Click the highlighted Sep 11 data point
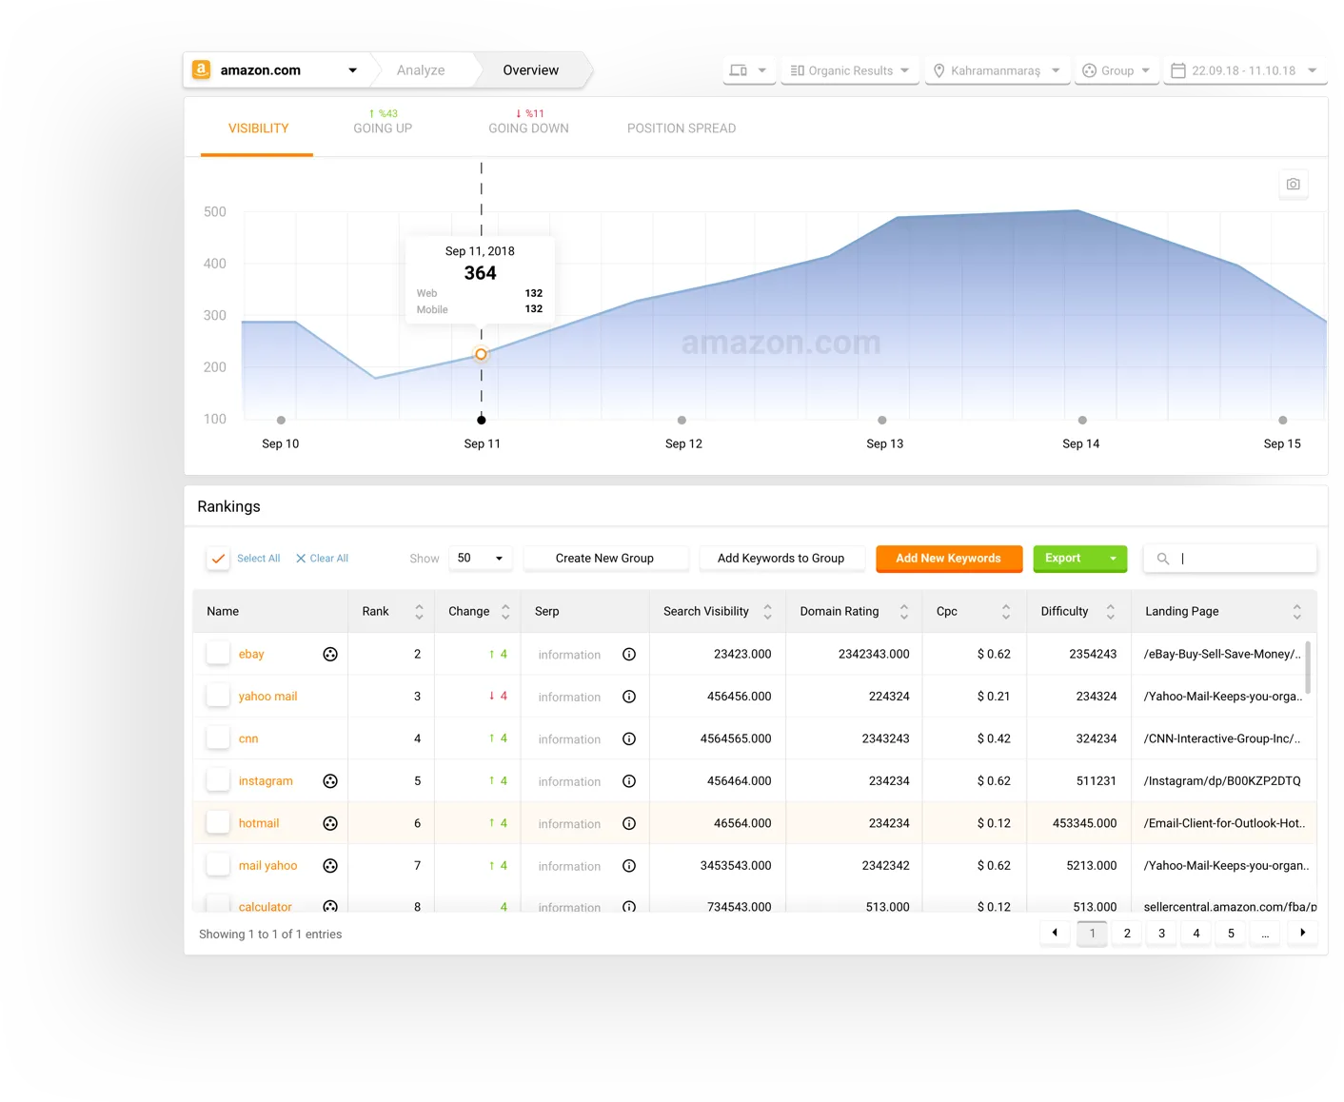The height and width of the screenshot is (1102, 1344). click(481, 354)
